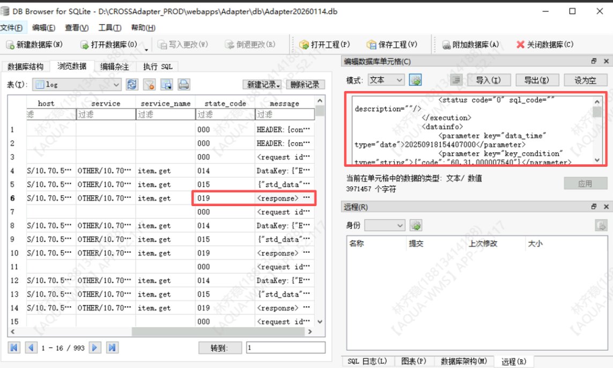Click the 导出 export button

pos(536,80)
